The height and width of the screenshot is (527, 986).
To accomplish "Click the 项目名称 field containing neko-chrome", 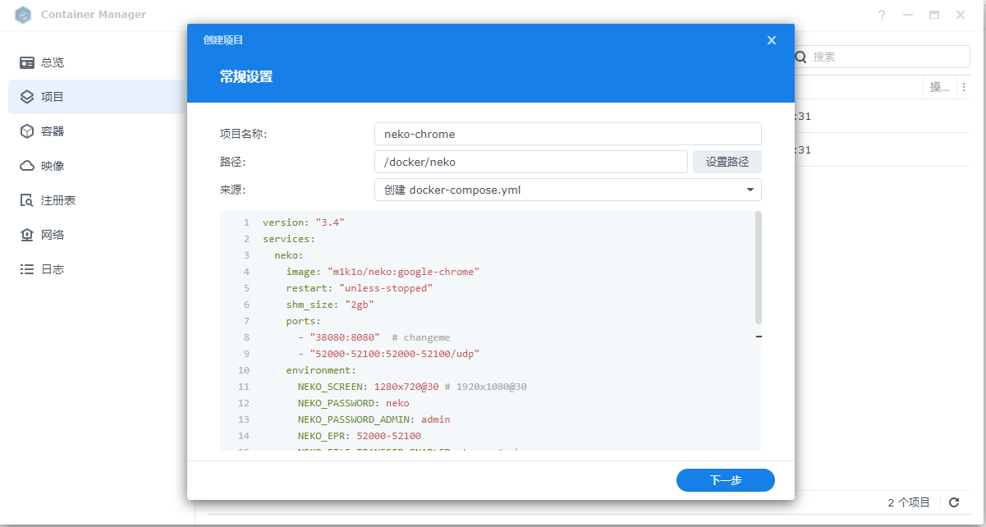I will pos(567,134).
